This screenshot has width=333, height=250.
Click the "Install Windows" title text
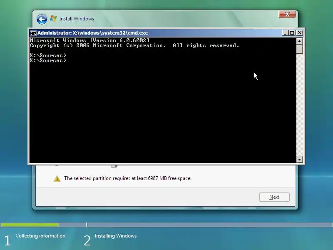point(77,19)
